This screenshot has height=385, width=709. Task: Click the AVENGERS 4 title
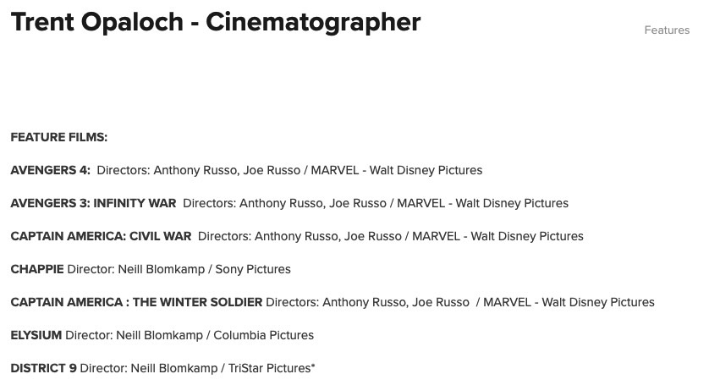[x=51, y=170]
